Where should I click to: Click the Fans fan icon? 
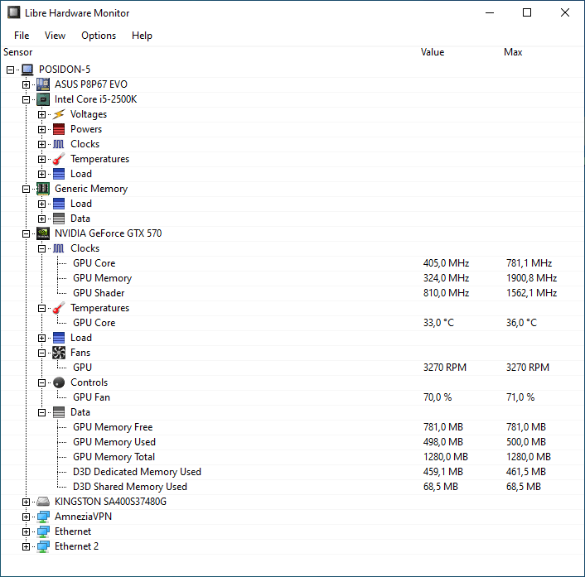[x=59, y=353]
